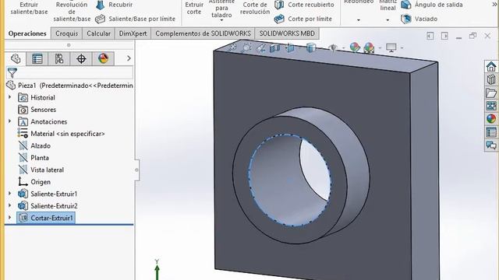This screenshot has width=499, height=280.
Task: Click Apply scene icon
Action: (369, 47)
